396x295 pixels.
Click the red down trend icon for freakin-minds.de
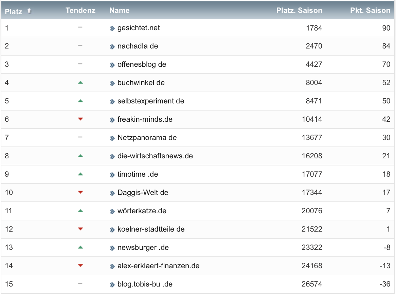pos(80,119)
